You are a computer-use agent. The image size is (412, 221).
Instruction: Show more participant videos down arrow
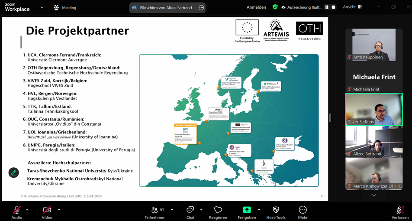click(x=374, y=195)
